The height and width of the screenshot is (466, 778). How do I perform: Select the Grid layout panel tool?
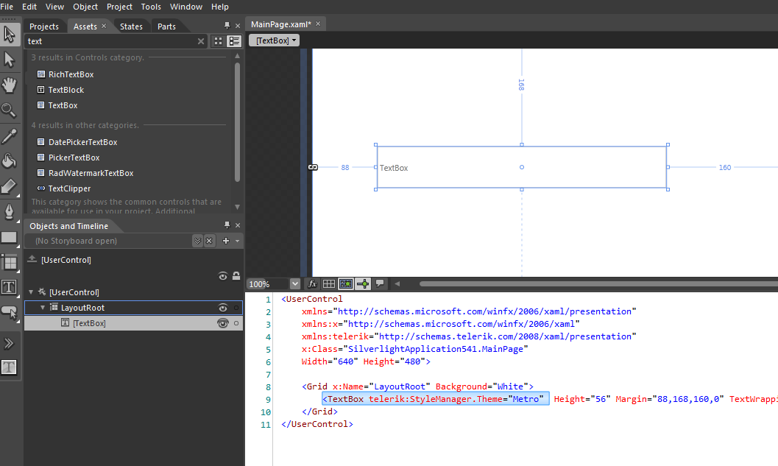click(x=10, y=262)
